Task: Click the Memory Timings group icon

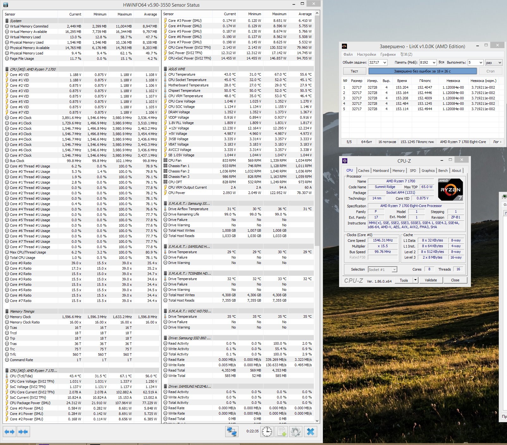Action: coord(7,311)
